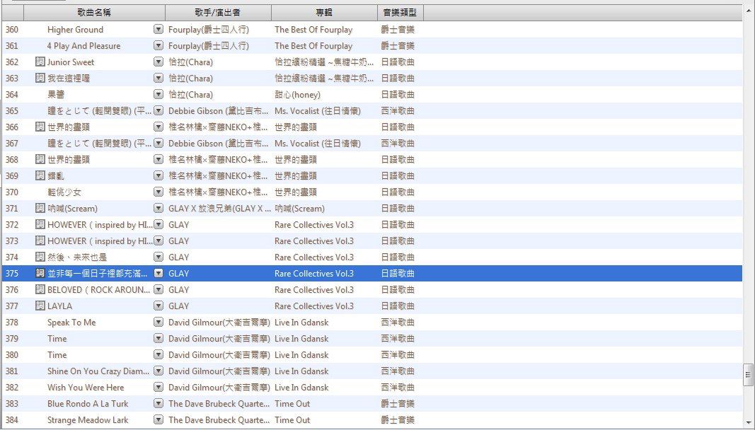This screenshot has height=430, width=755.
Task: Open dropdown arrow in row 379 Time
Action: click(159, 339)
